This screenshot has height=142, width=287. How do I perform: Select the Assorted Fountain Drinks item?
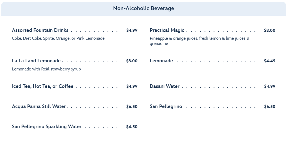[40, 30]
